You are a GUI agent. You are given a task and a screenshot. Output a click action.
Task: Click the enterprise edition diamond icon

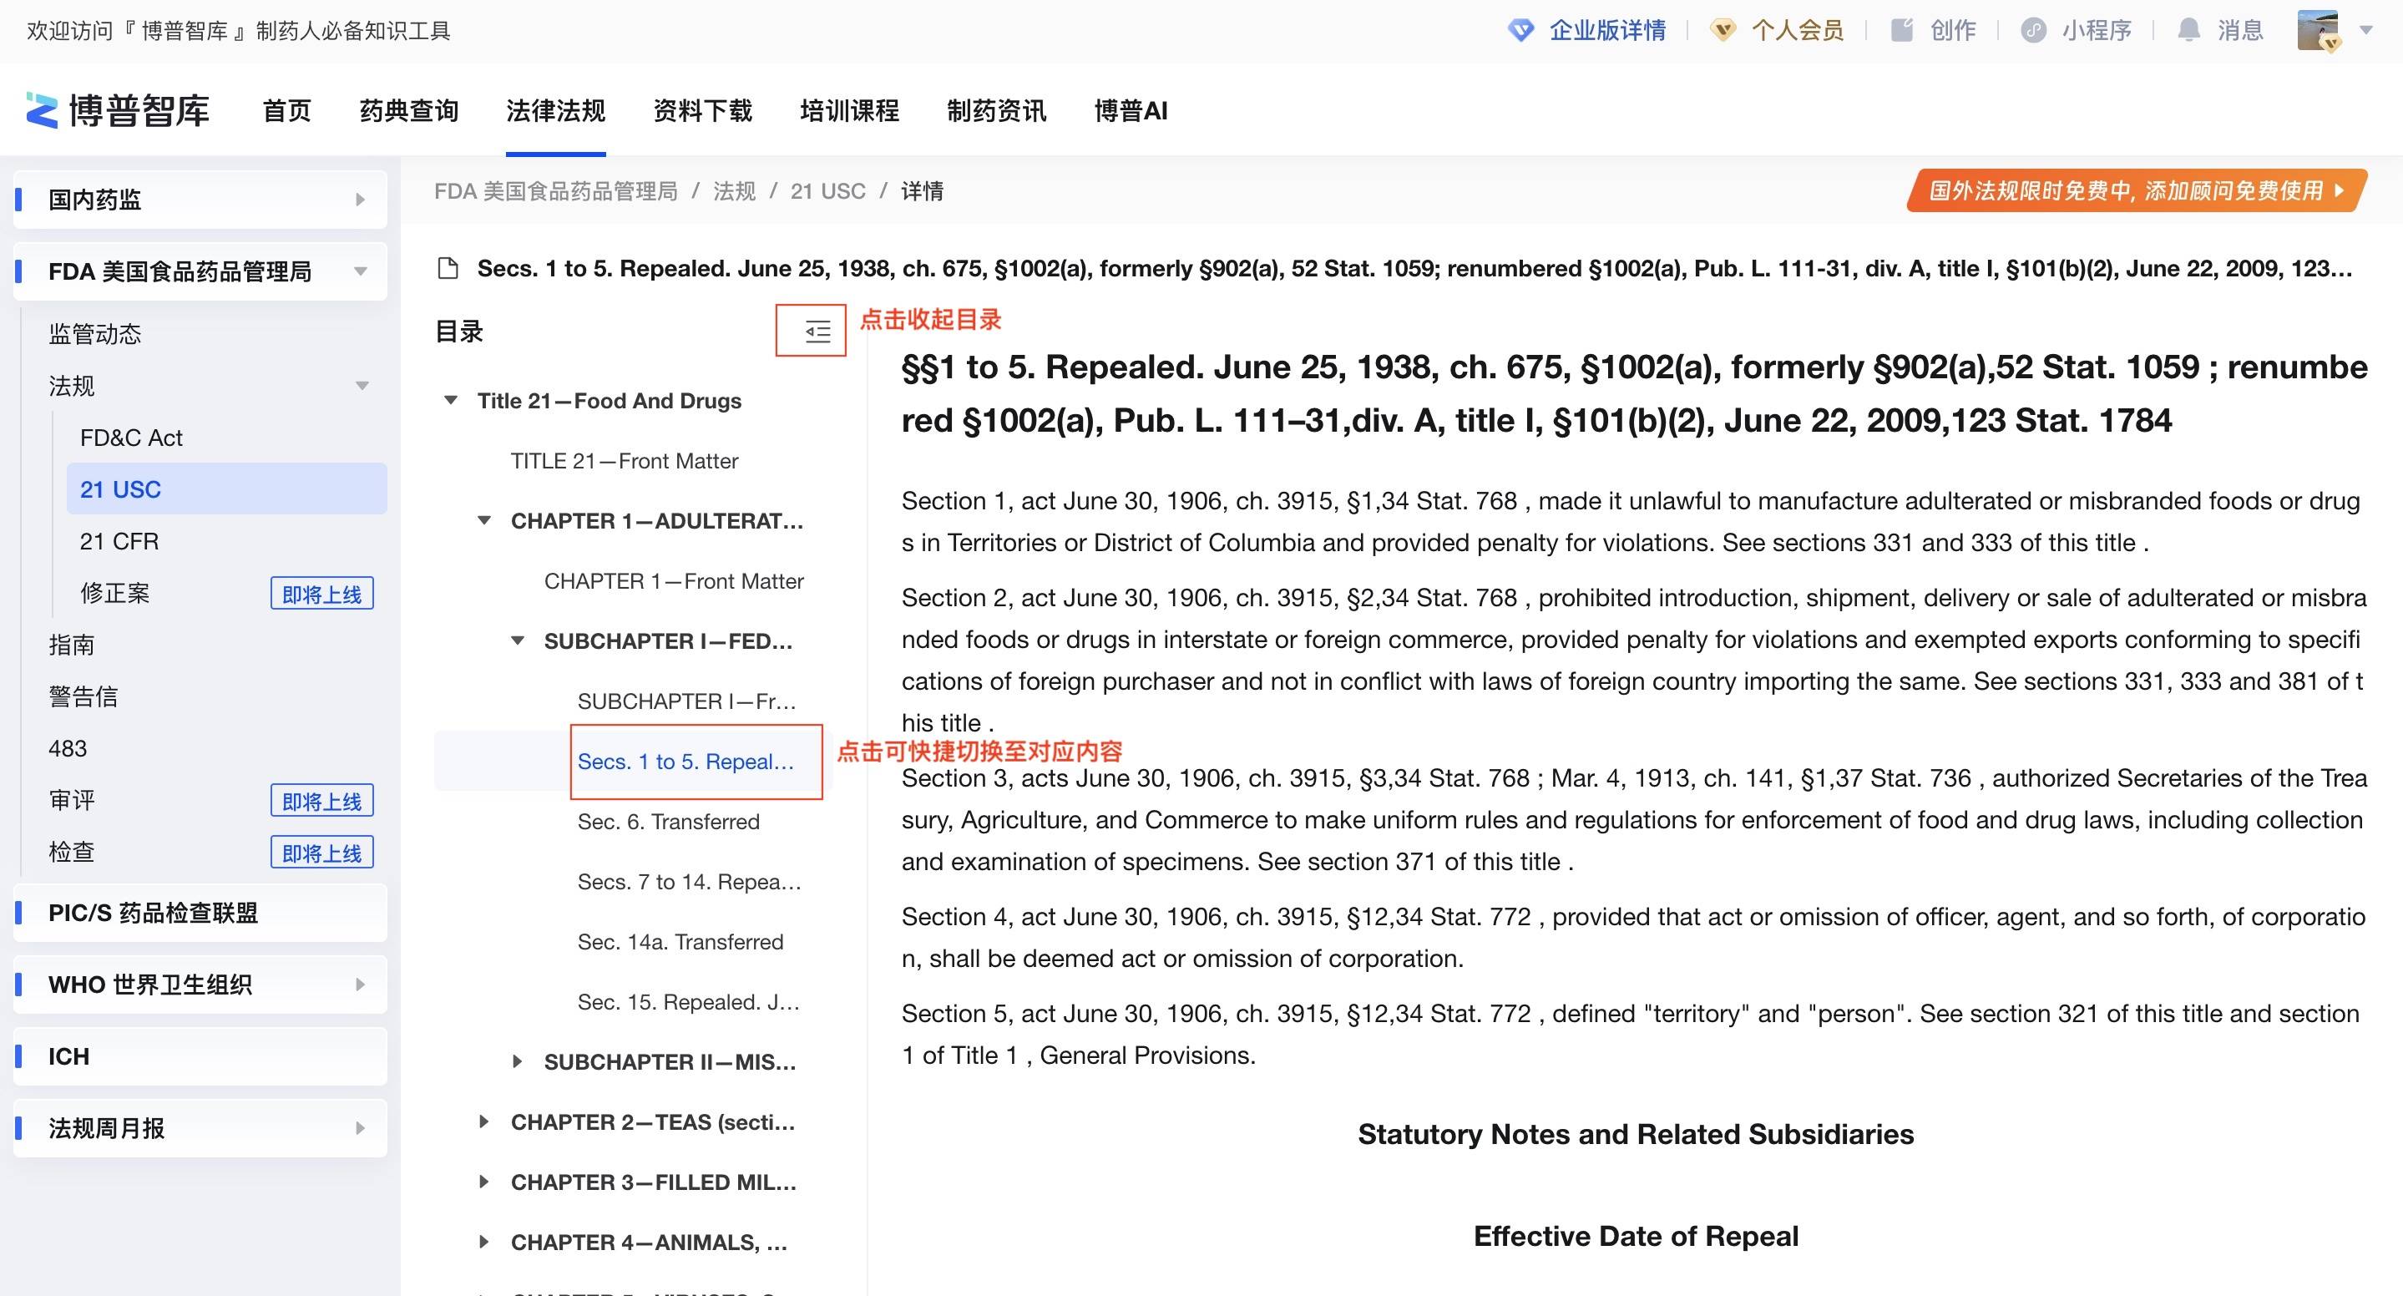(x=1520, y=31)
